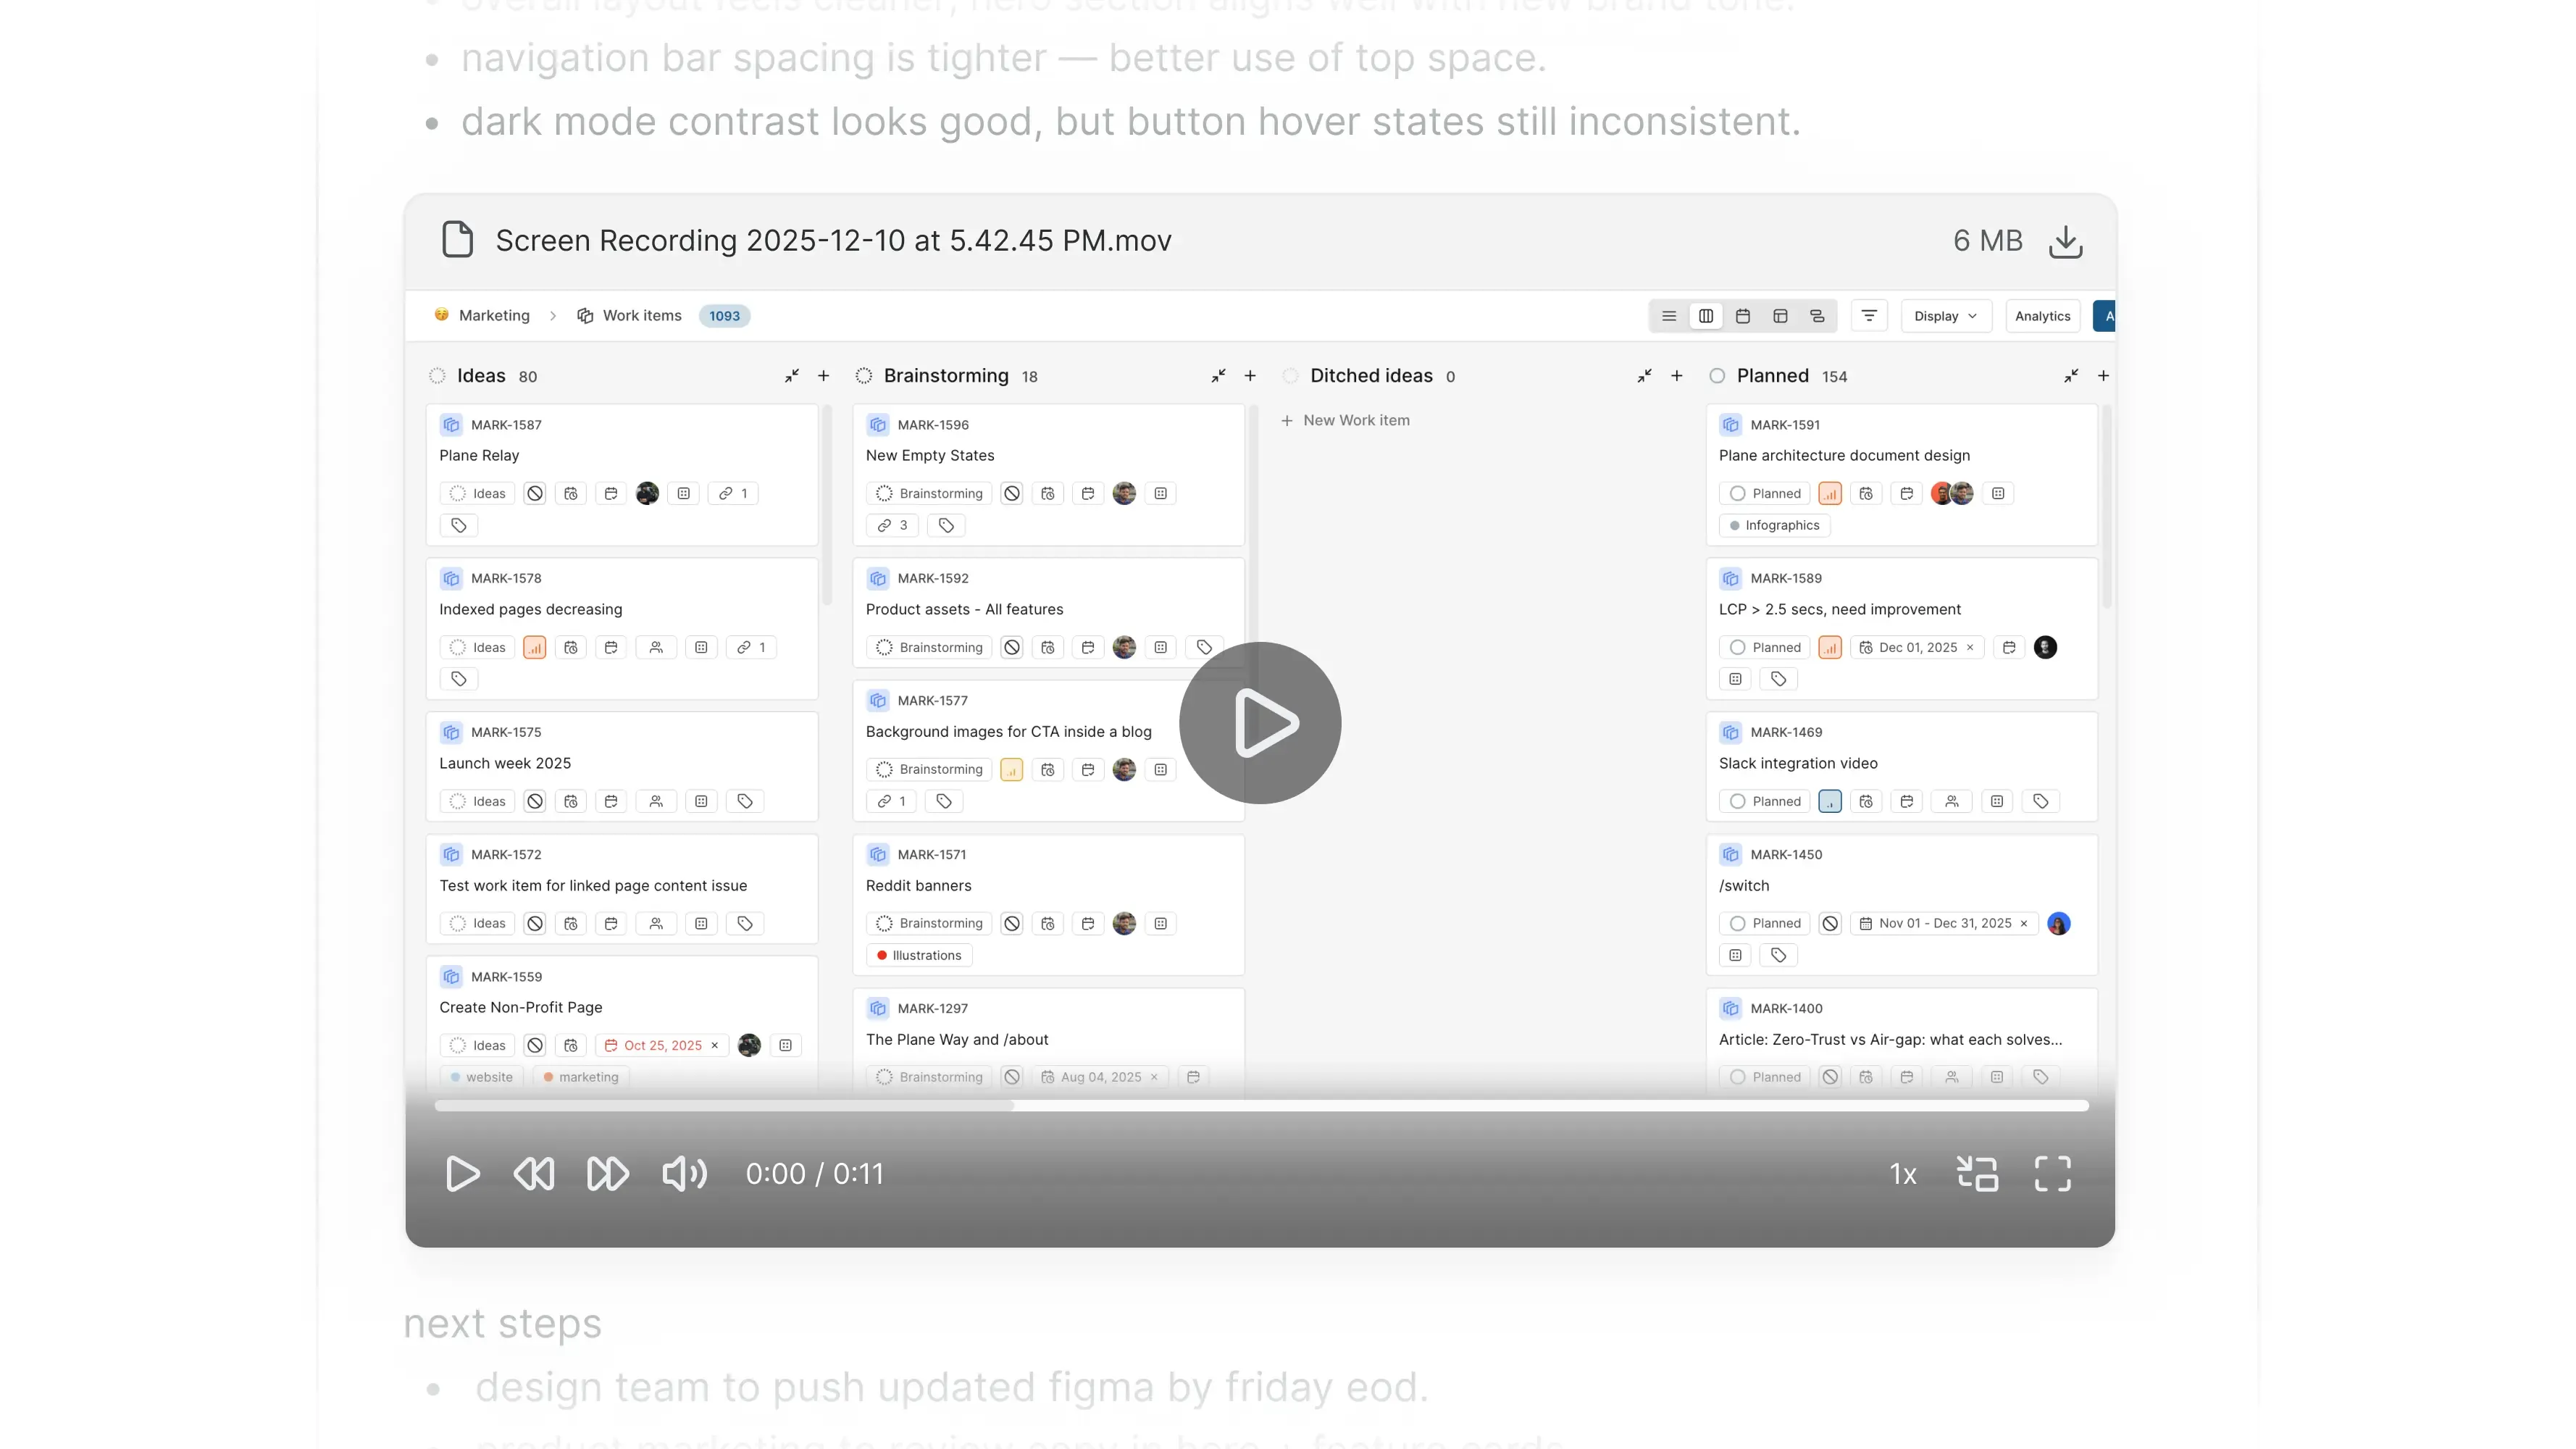Select the spreadsheet/table view icon
Screen dimensions: 2576x1449
[1780, 315]
